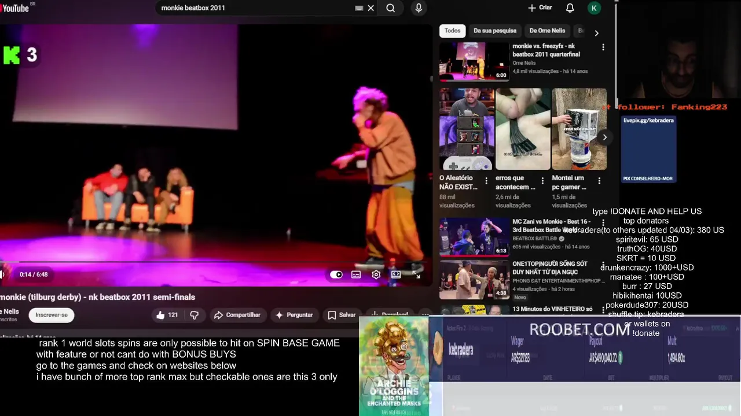Click the 'pokerdude307: 20USD' donor line
Screen dimensions: 741x416
(647, 304)
